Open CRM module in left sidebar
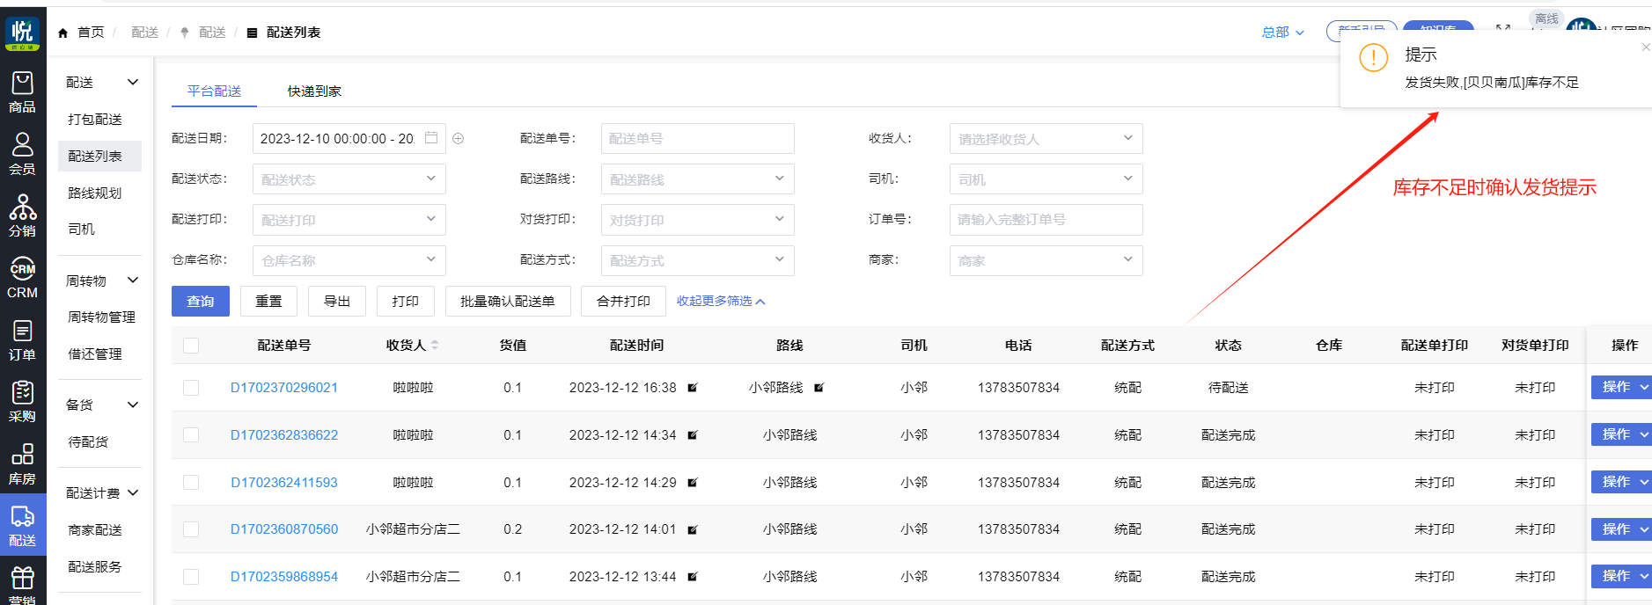The height and width of the screenshot is (605, 1652). [x=22, y=278]
